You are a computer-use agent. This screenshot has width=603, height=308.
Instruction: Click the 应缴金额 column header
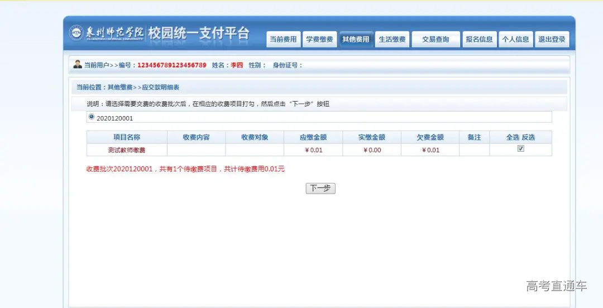click(x=313, y=137)
